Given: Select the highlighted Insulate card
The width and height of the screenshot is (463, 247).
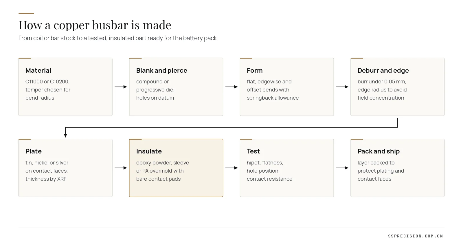Looking at the screenshot, I should click(x=176, y=168).
